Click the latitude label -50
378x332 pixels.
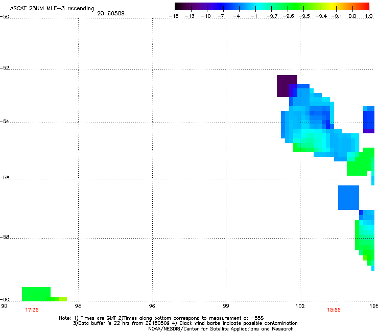tap(5, 17)
